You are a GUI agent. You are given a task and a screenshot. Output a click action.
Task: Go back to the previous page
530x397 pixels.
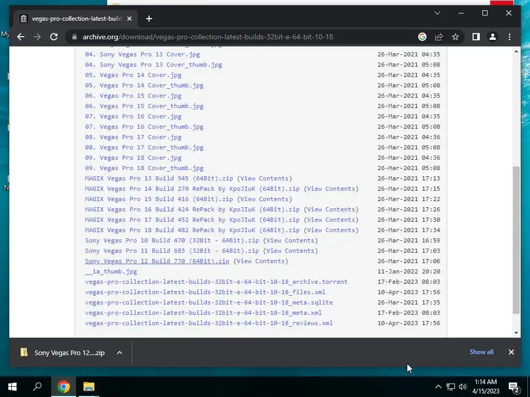click(x=21, y=37)
